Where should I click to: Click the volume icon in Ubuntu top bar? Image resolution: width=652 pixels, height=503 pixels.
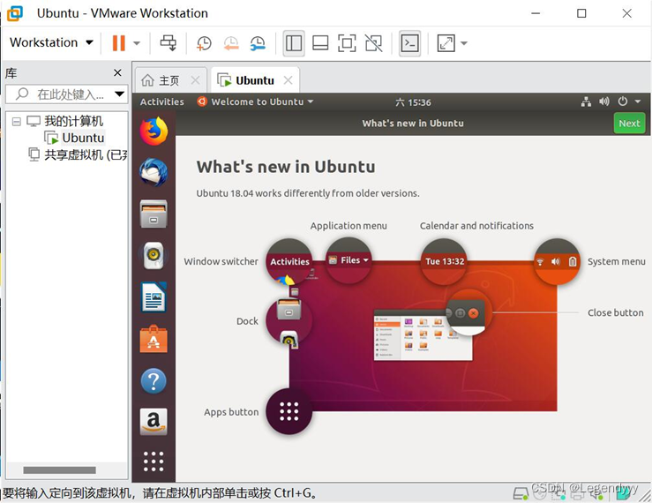coord(603,101)
